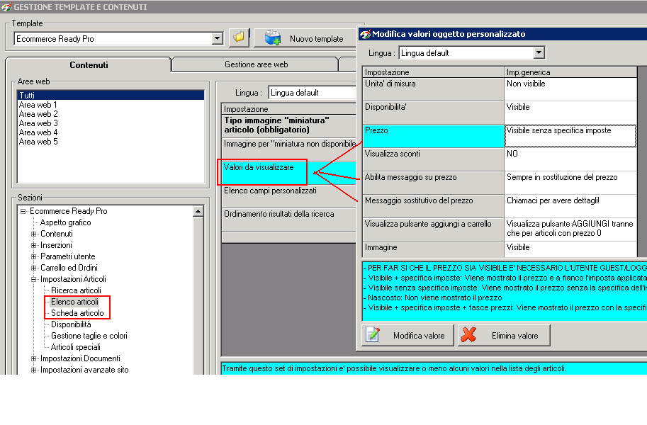The image size is (647, 425).
Task: Click the Modifica valore button
Action: pyautogui.click(x=407, y=335)
